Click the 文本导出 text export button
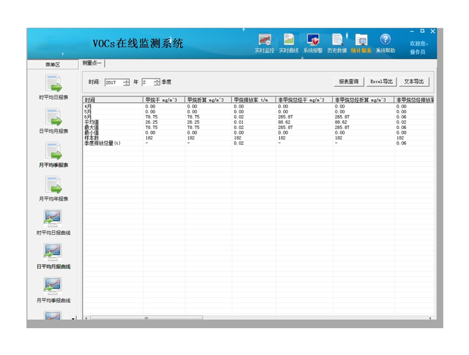The image size is (469, 355). point(414,82)
